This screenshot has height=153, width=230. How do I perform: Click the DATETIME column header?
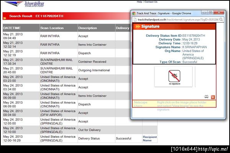pyautogui.click(x=21, y=28)
